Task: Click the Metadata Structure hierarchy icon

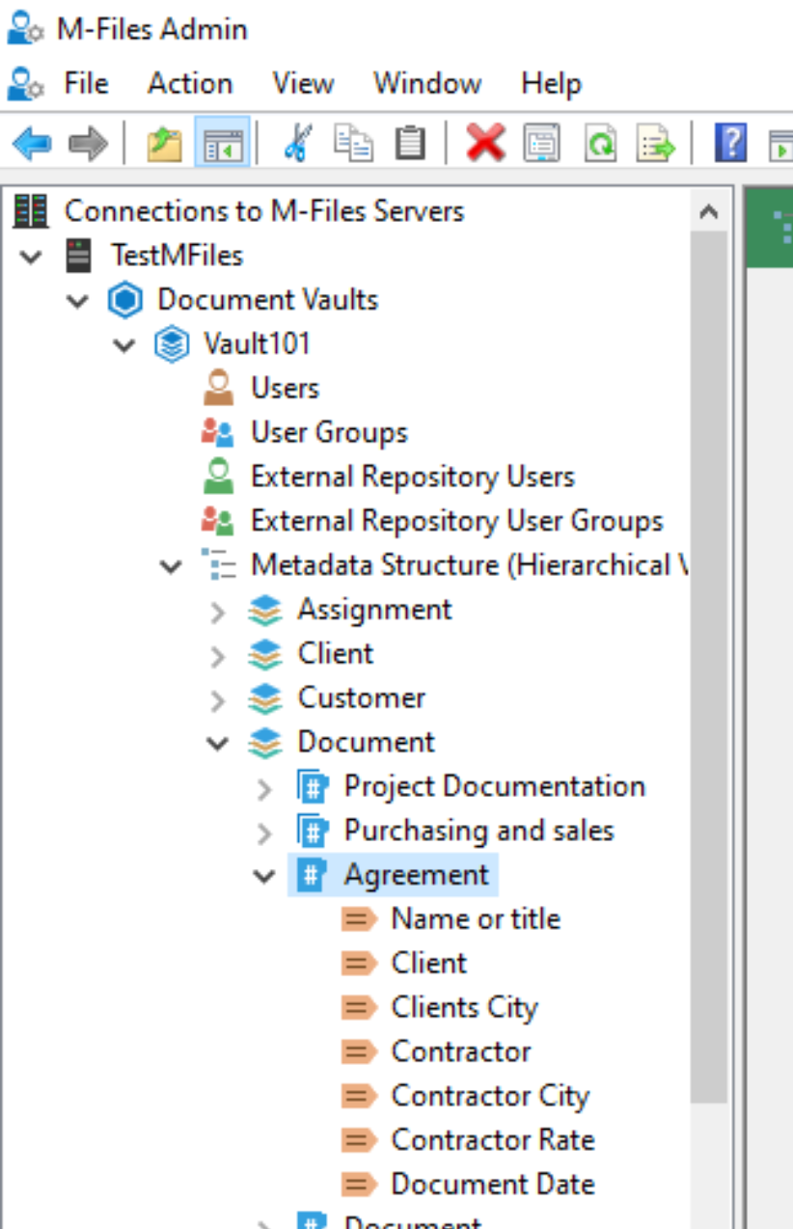Action: 218,565
